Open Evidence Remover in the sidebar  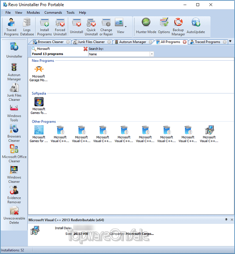coord(14,195)
